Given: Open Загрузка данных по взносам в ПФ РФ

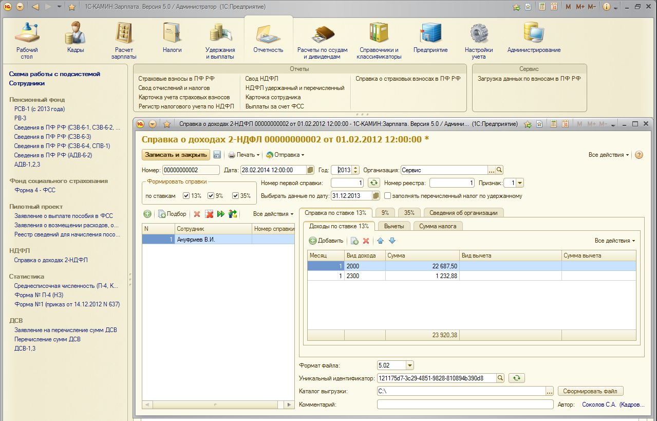Looking at the screenshot, I should pyautogui.click(x=529, y=79).
